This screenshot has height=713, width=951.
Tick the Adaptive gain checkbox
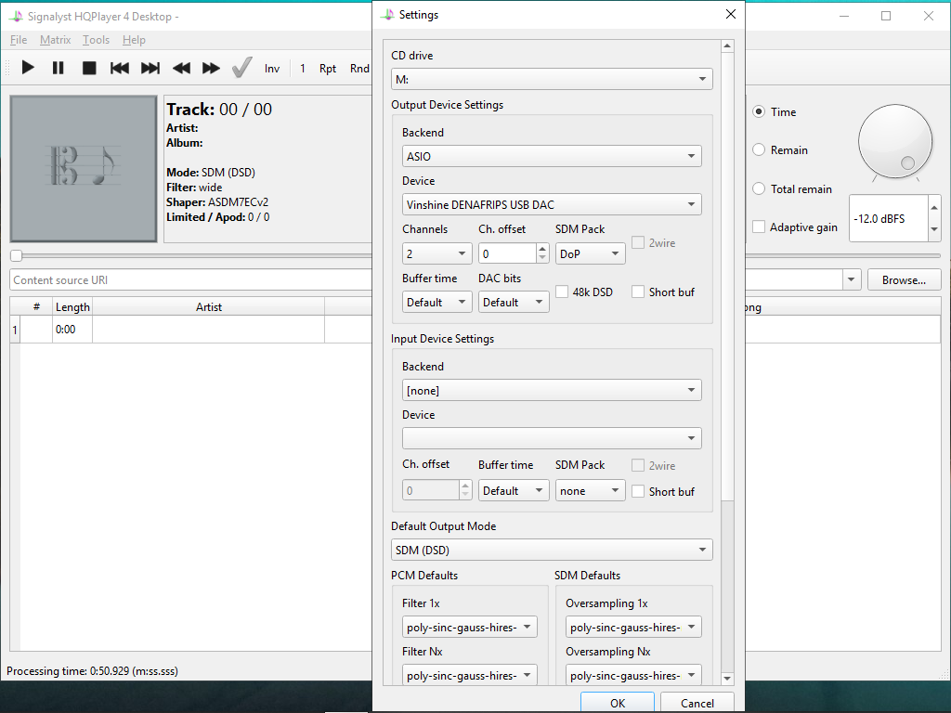click(x=759, y=227)
